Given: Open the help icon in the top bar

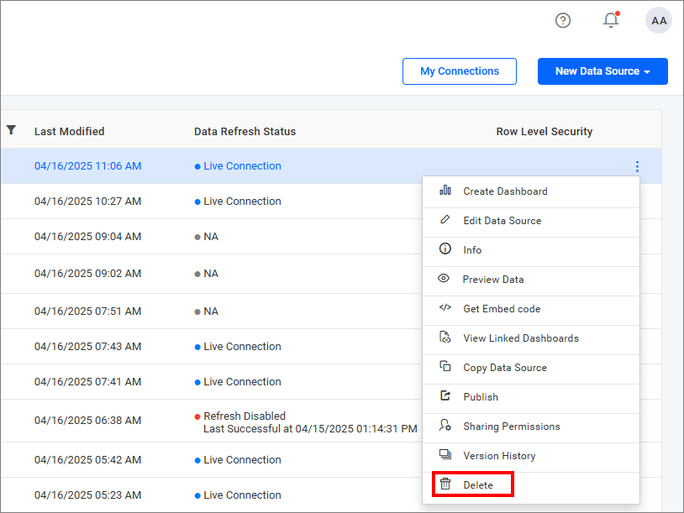Looking at the screenshot, I should coord(563,20).
